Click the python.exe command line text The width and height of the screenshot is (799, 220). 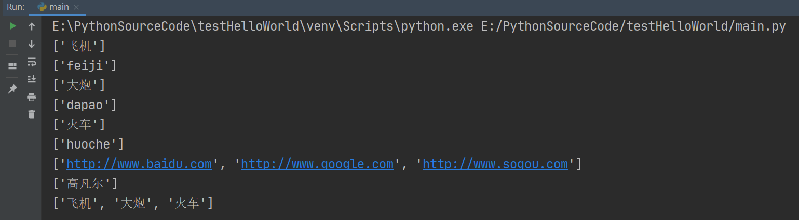pyautogui.click(x=419, y=27)
